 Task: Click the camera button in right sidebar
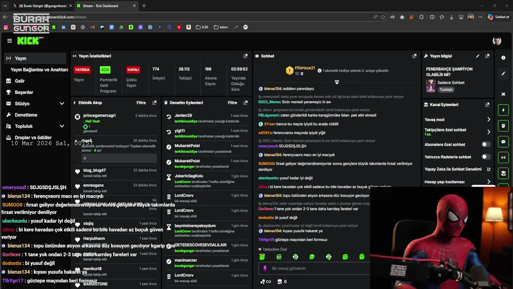503,173
